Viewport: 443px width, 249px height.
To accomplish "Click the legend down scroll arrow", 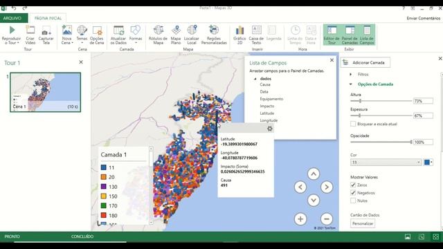I will 151,223.
